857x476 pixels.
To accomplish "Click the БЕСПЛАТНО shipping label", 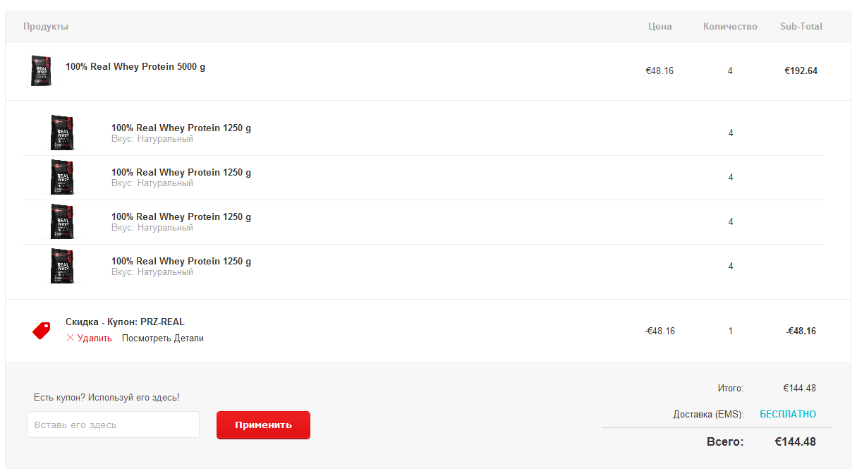I will [788, 415].
